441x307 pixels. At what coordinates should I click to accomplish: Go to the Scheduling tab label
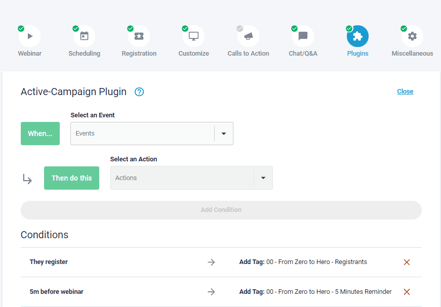[85, 54]
